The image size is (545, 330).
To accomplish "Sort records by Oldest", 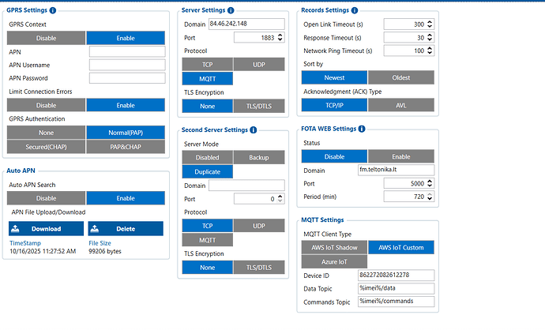I will [402, 77].
